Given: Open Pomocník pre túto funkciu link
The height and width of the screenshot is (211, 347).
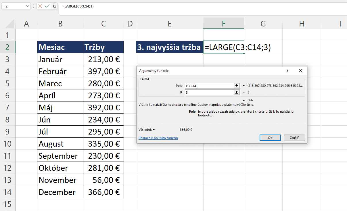Looking at the screenshot, I should (x=158, y=138).
